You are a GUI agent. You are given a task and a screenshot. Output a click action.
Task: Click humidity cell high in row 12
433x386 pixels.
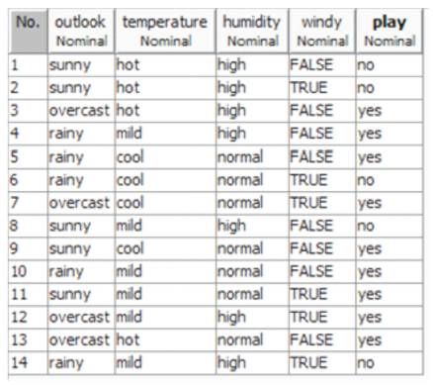tap(252, 317)
